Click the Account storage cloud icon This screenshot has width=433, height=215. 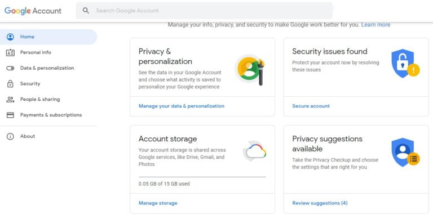[x=254, y=151]
